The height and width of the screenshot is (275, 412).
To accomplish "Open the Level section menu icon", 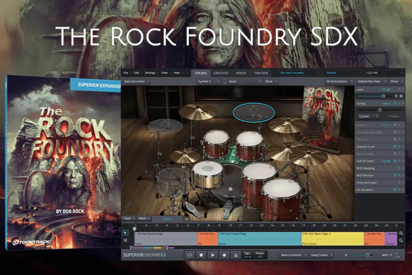I will pyautogui.click(x=399, y=89).
